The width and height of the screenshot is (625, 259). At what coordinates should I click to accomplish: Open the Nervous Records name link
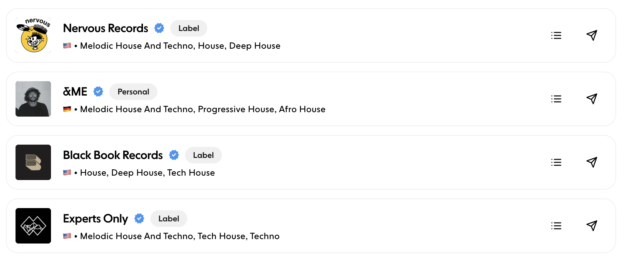(x=106, y=28)
